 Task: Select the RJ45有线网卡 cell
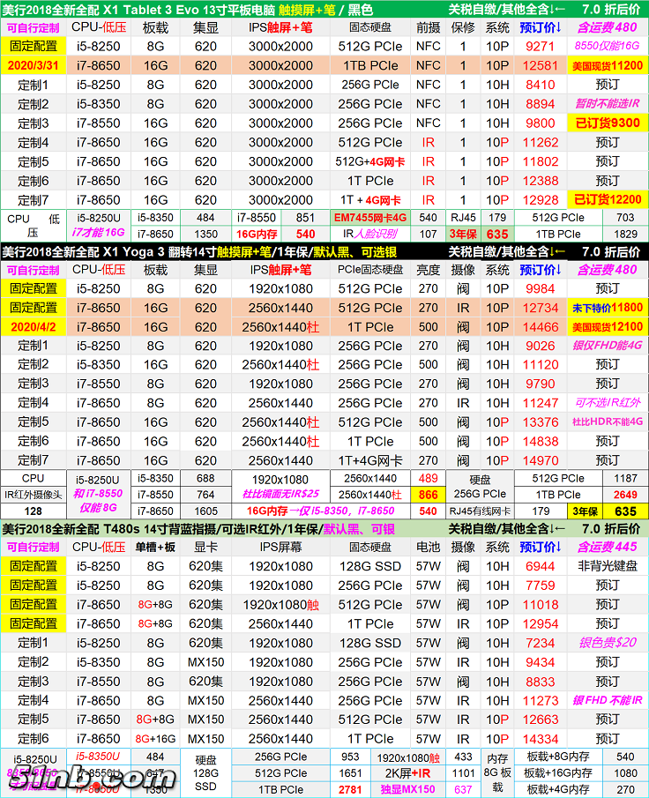pyautogui.click(x=479, y=511)
